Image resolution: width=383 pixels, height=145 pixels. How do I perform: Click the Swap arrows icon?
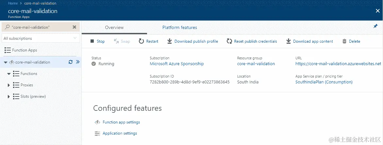pyautogui.click(x=116, y=41)
